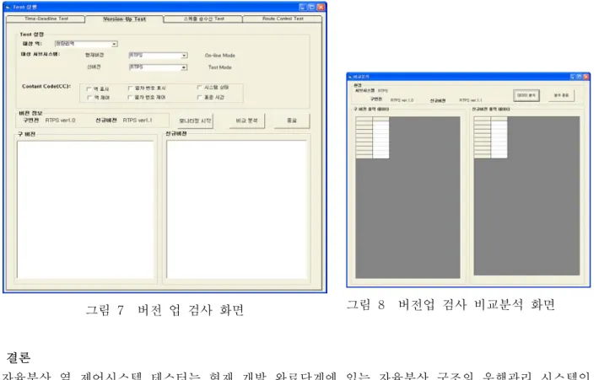The width and height of the screenshot is (599, 380).
Task: Open the 스케줄 송수신 Test tab
Action: (x=203, y=19)
